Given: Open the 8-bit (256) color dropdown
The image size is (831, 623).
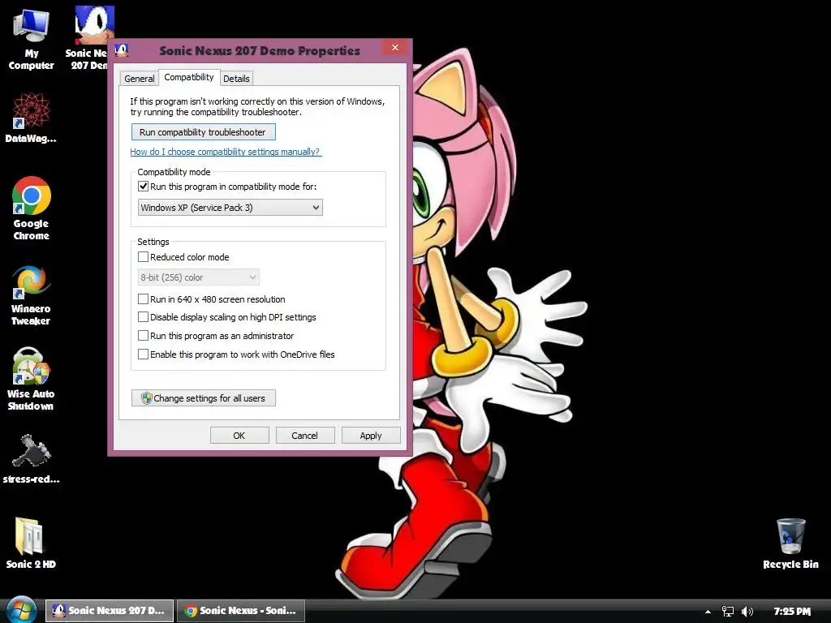Looking at the screenshot, I should [x=198, y=277].
